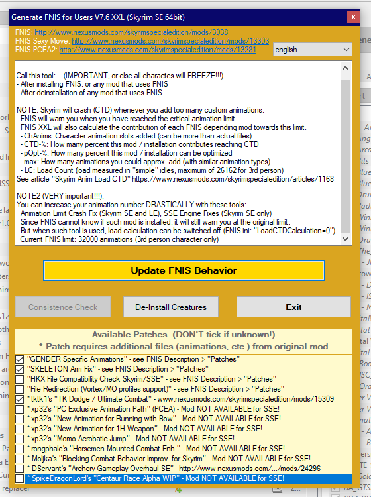Click the Available Patches header text
This screenshot has width=371, height=497.
(x=184, y=335)
